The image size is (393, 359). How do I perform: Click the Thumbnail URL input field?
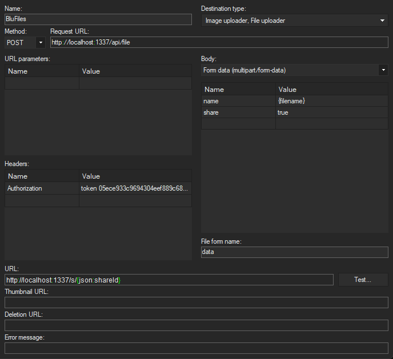pyautogui.click(x=196, y=302)
